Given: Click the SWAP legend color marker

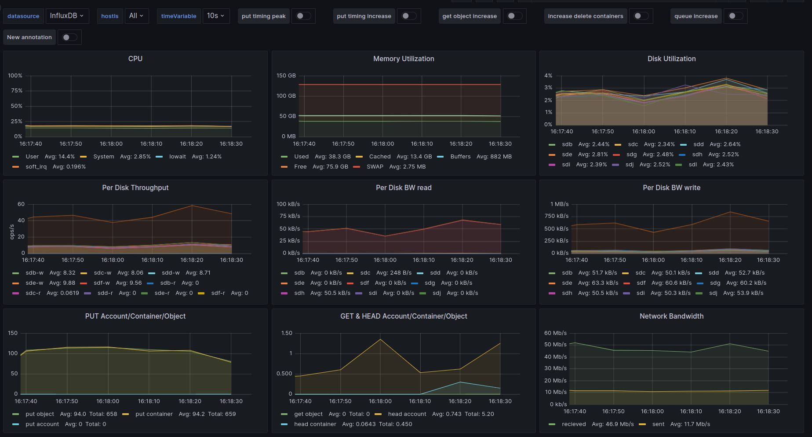Looking at the screenshot, I should (x=357, y=167).
